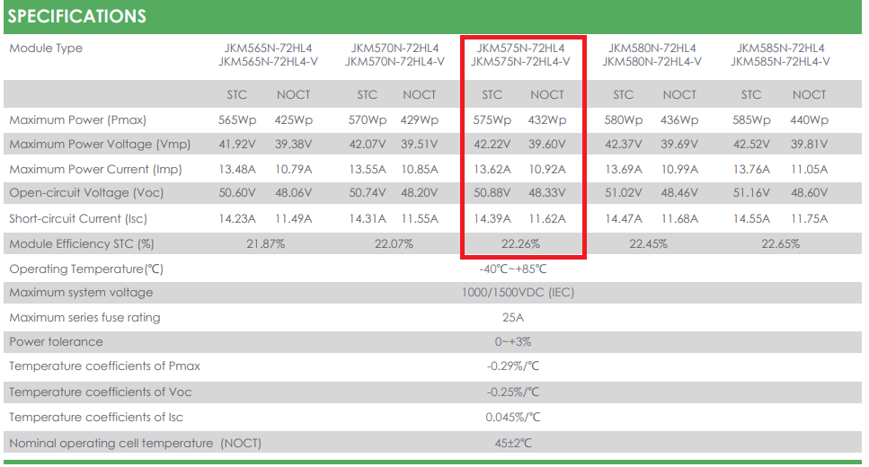
Task: Select the 50.88V open-circuit voltage value
Action: (x=492, y=193)
